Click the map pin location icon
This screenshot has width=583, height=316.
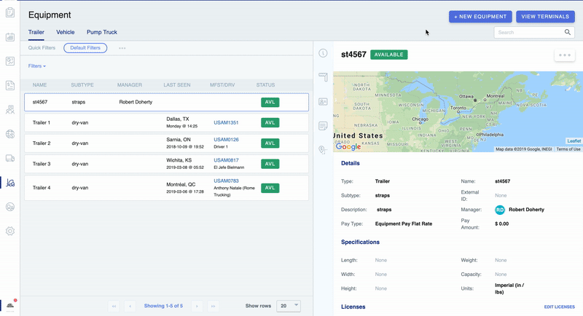point(323,150)
